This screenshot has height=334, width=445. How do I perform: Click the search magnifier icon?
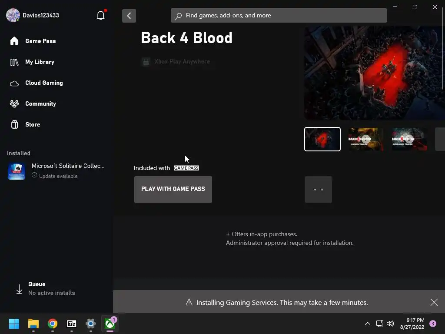178,16
